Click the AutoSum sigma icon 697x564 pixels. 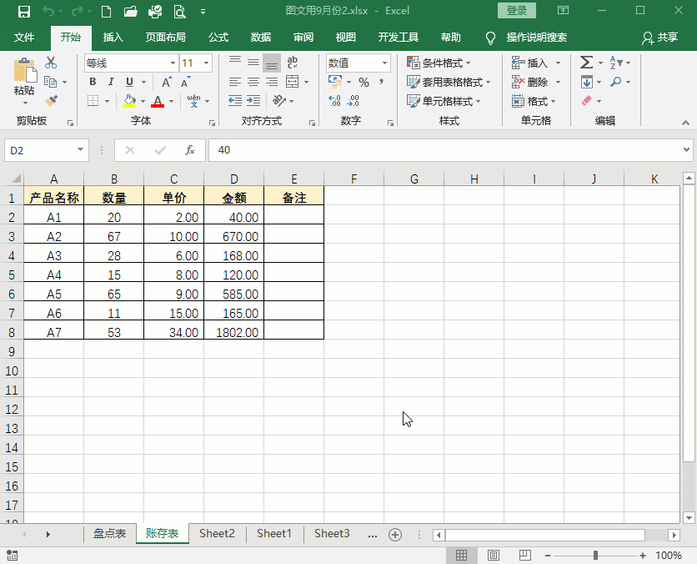click(586, 63)
